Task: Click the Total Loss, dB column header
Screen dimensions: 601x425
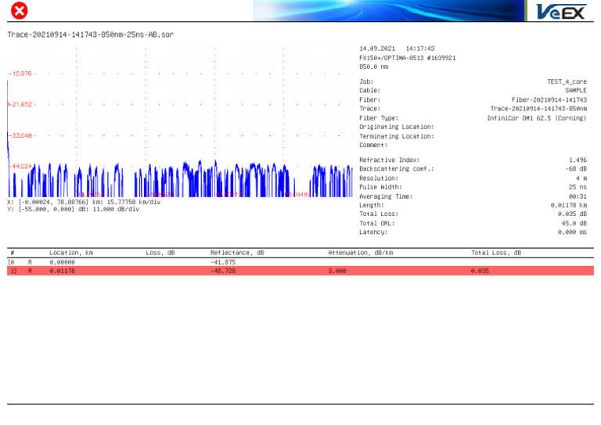Action: [x=496, y=253]
